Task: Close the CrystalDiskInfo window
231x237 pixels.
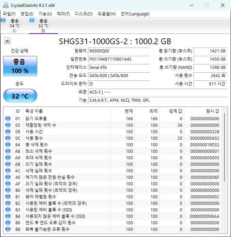Action: (x=223, y=5)
